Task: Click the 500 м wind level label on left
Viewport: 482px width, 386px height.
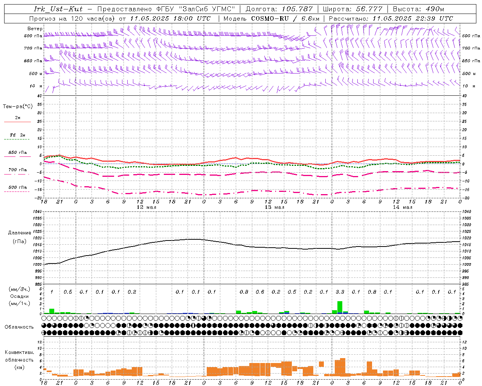Action: 36,74
